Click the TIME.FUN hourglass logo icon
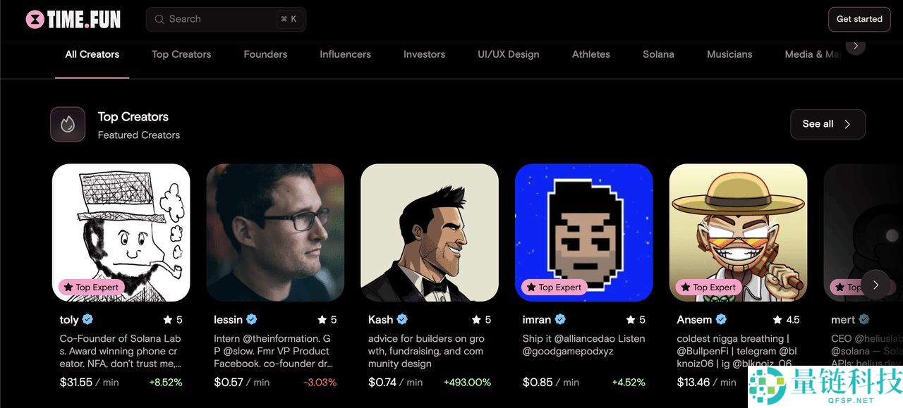This screenshot has width=903, height=408. [x=35, y=20]
